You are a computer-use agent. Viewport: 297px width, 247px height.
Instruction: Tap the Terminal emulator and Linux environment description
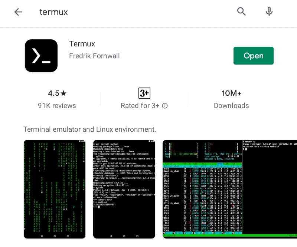(x=90, y=129)
